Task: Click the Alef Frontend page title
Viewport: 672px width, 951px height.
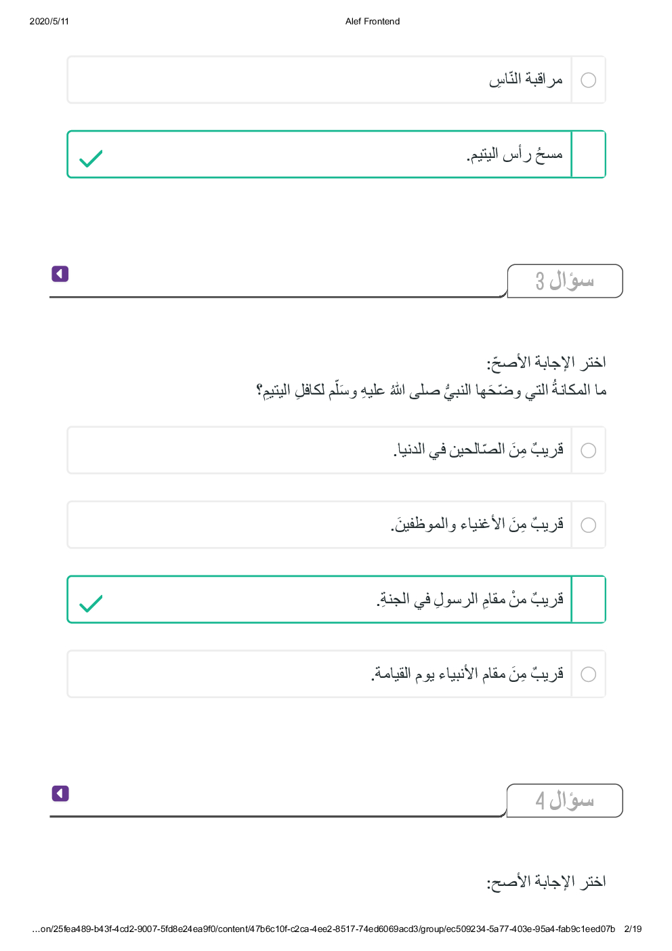Action: pyautogui.click(x=373, y=22)
